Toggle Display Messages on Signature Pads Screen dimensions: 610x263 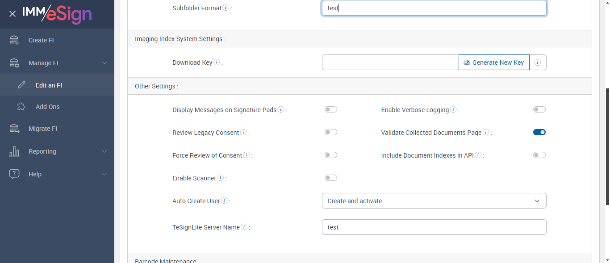[330, 109]
